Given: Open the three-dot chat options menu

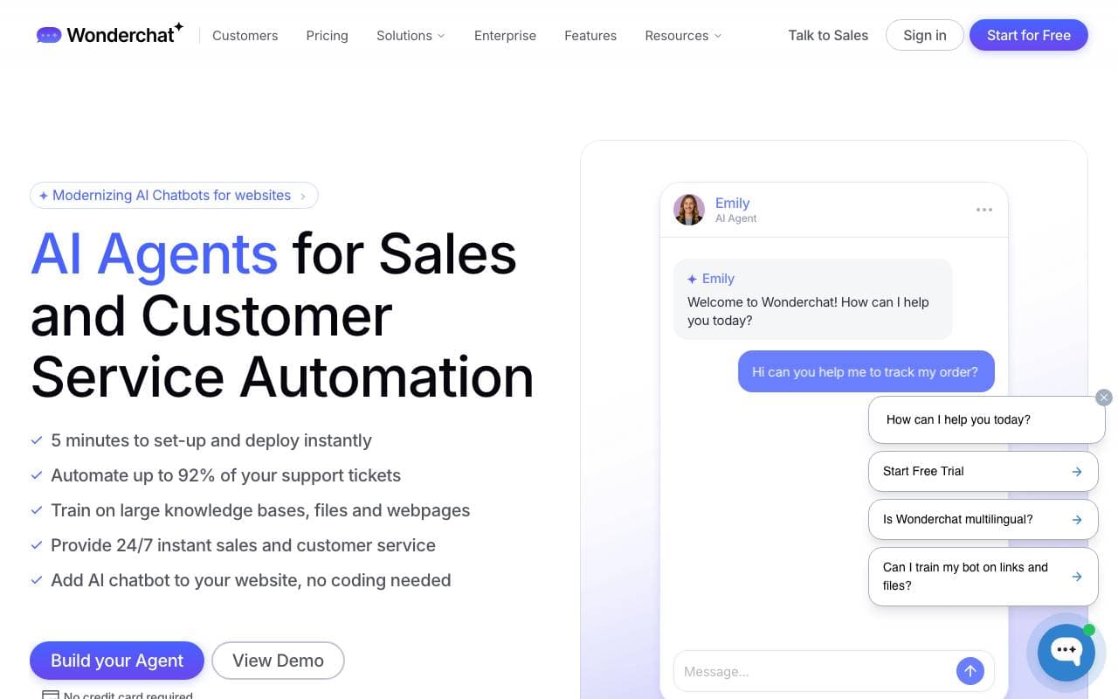Looking at the screenshot, I should [x=984, y=210].
